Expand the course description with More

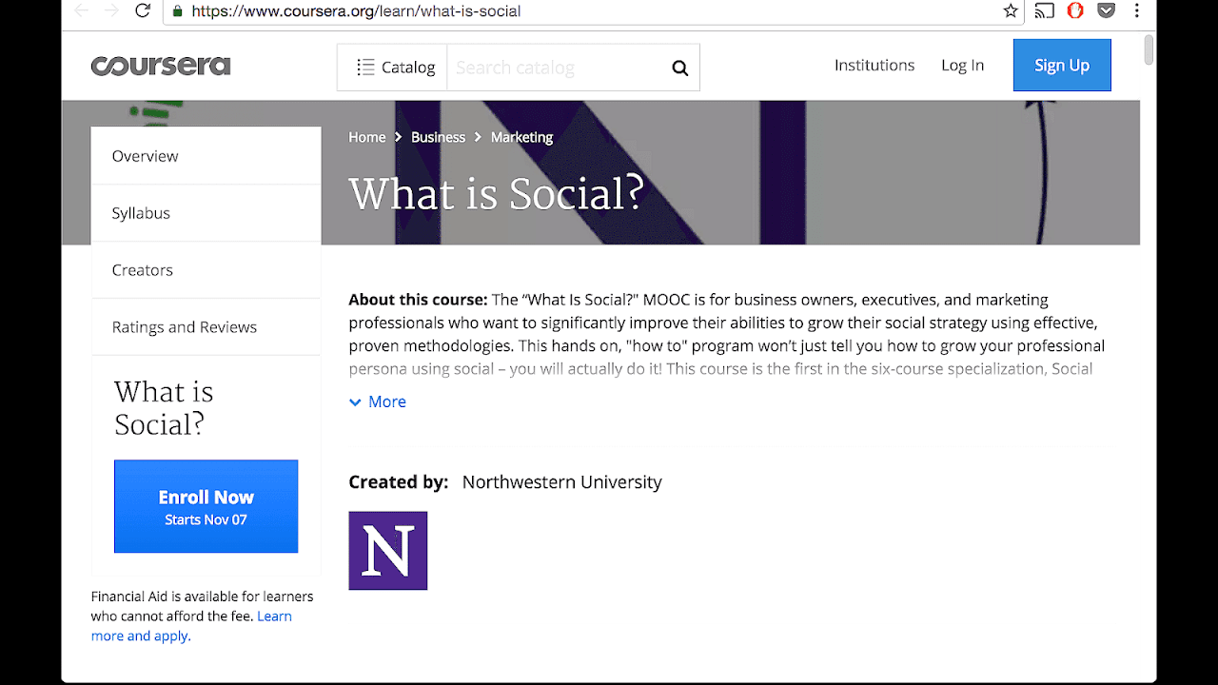click(378, 401)
